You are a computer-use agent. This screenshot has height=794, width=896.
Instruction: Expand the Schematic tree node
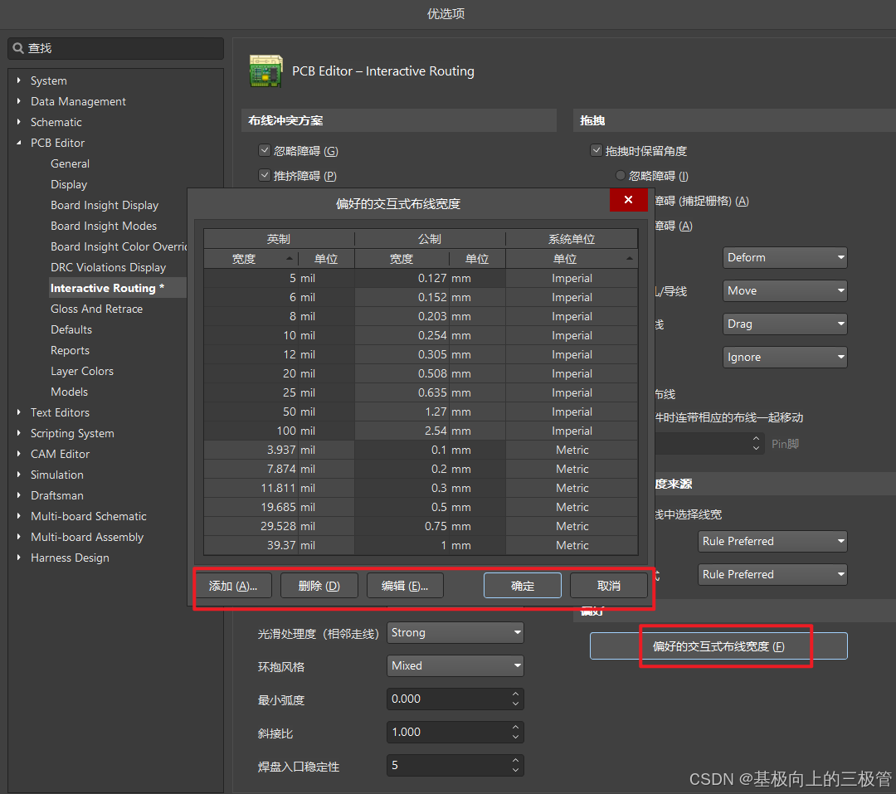(19, 122)
